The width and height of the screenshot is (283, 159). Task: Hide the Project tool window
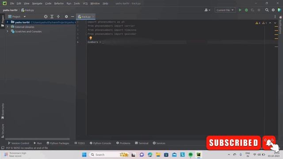[73, 17]
